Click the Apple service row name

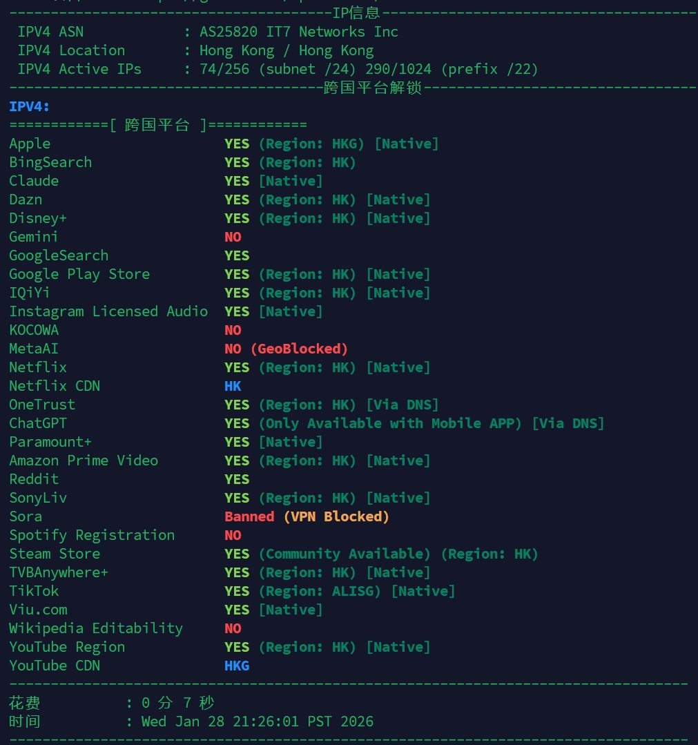click(x=30, y=144)
